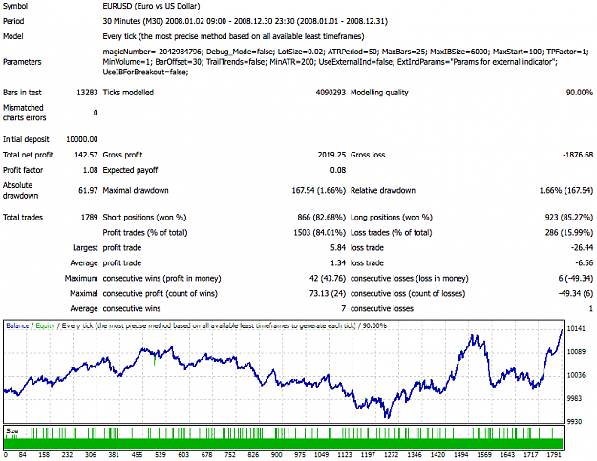Click the 9930 y-axis label on chart
597x461 pixels.
click(x=574, y=422)
